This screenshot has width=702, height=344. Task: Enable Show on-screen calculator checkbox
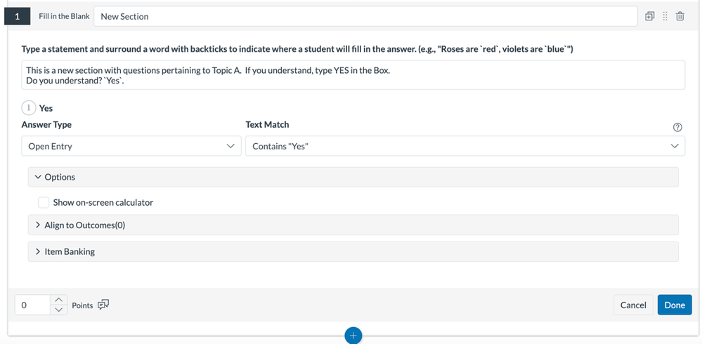[44, 202]
